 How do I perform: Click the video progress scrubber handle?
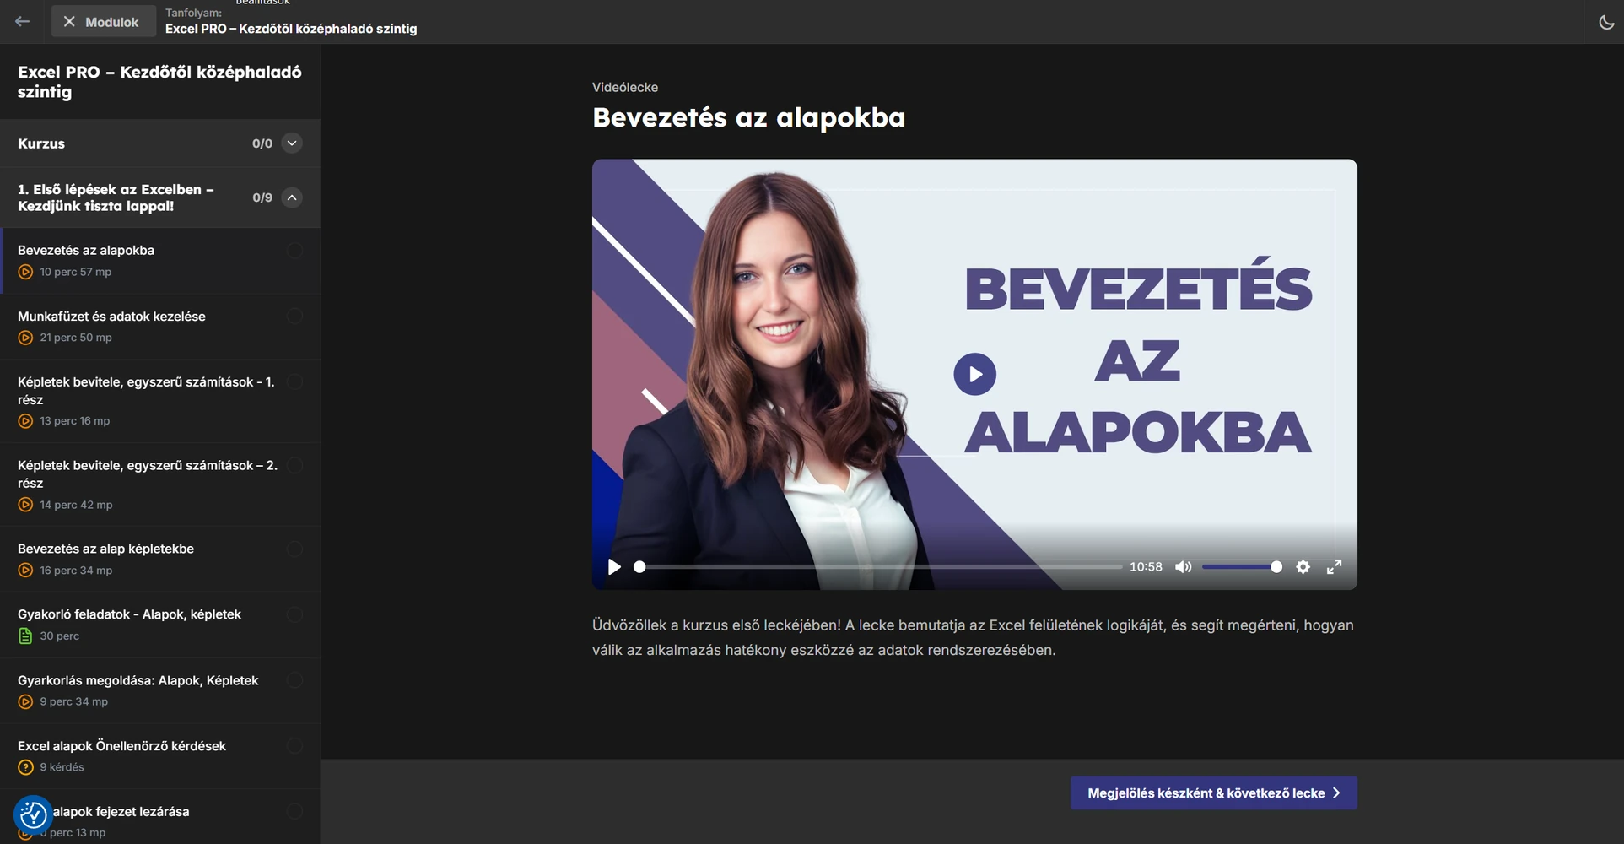click(639, 567)
